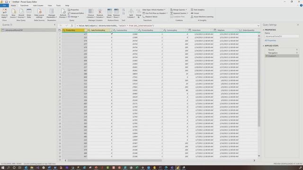Click the All Properties link
The height and width of the screenshot is (170, 303).
270,41
